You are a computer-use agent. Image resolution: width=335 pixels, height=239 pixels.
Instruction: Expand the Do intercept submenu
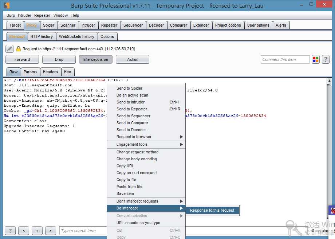pyautogui.click(x=146, y=208)
